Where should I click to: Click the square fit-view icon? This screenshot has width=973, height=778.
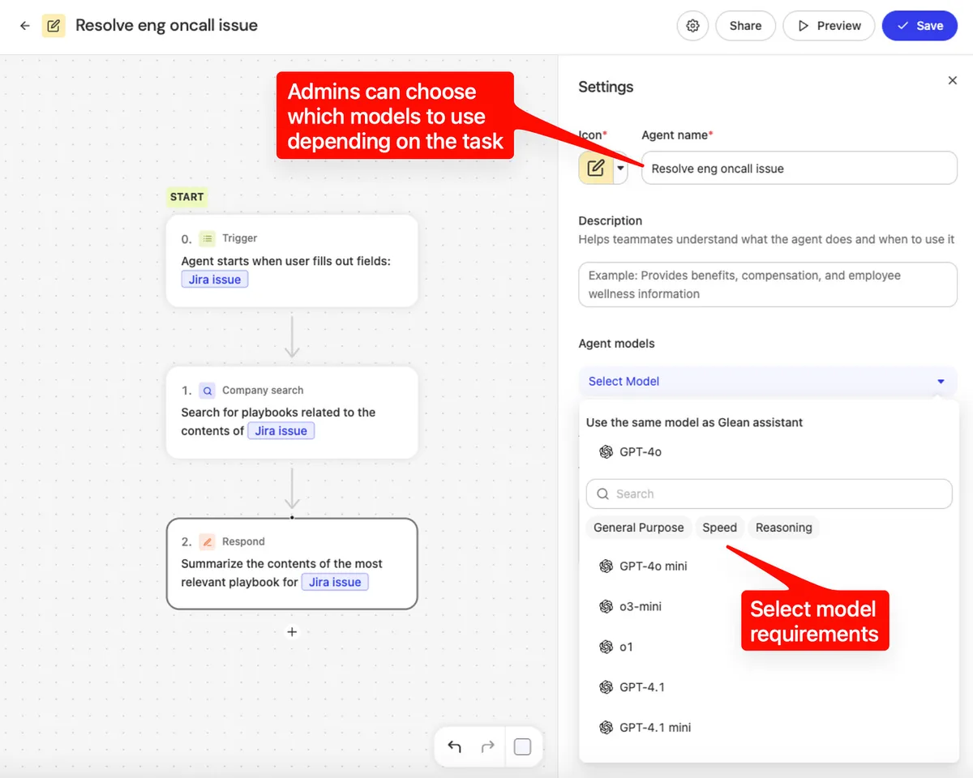[x=523, y=747]
